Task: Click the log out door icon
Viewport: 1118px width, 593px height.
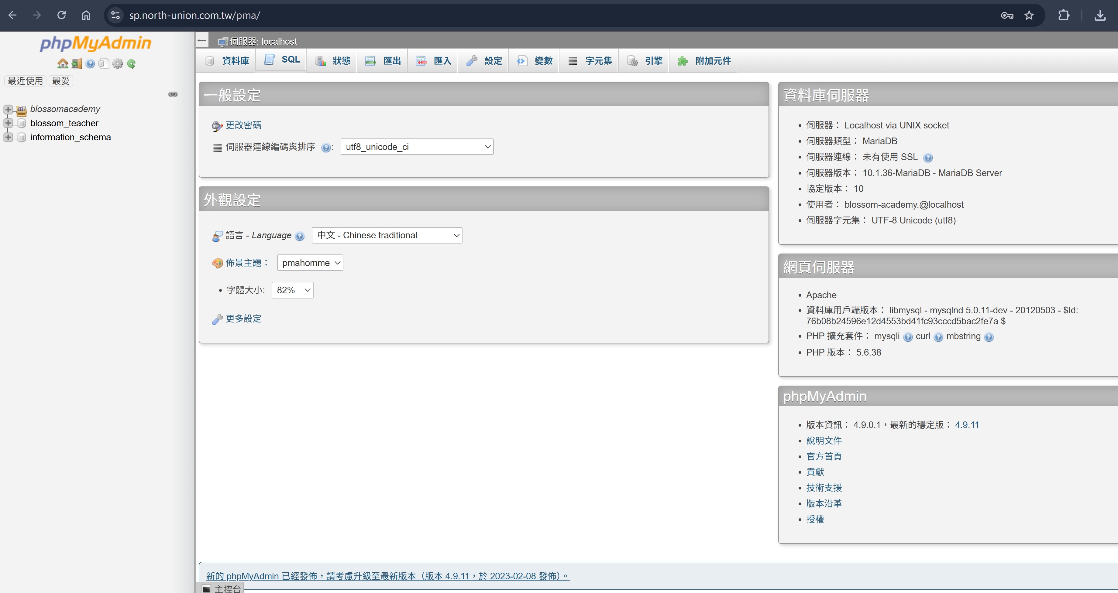Action: point(77,64)
